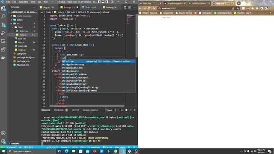274x154 pixels.
Task: Open package.json in Explorer
Action: [x=23, y=61]
